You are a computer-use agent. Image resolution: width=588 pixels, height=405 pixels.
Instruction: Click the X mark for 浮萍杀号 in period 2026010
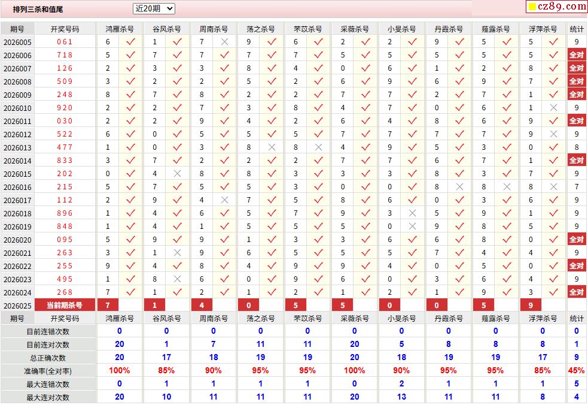click(x=553, y=108)
